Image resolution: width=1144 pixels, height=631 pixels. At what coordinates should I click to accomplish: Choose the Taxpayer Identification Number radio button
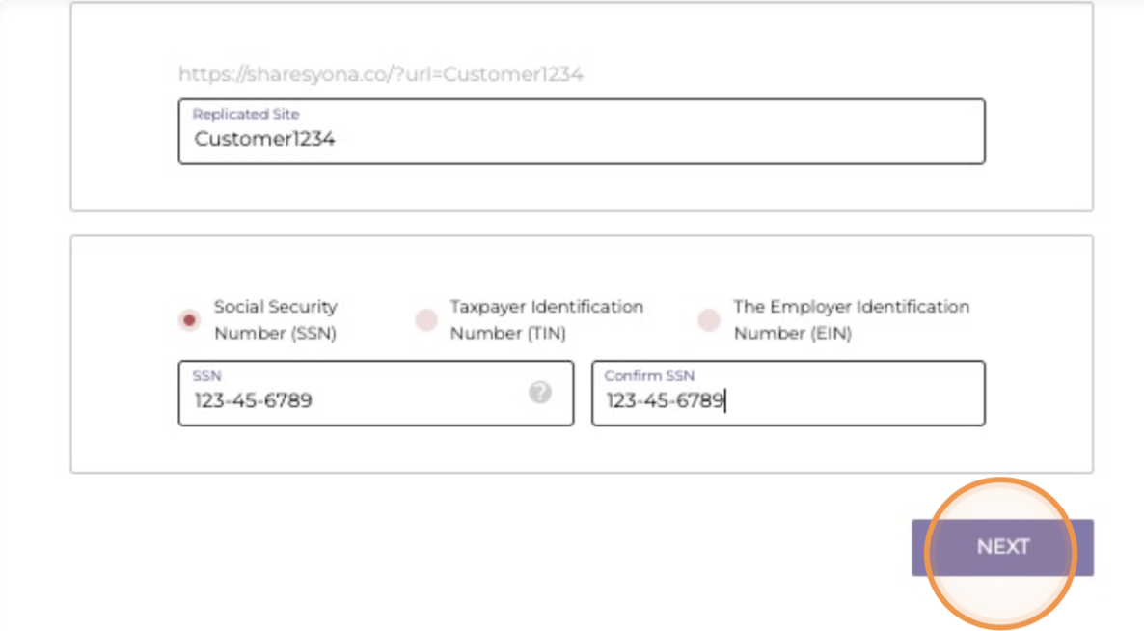(x=425, y=320)
